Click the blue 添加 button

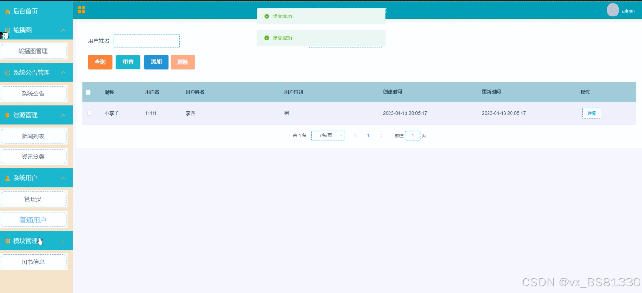click(156, 62)
